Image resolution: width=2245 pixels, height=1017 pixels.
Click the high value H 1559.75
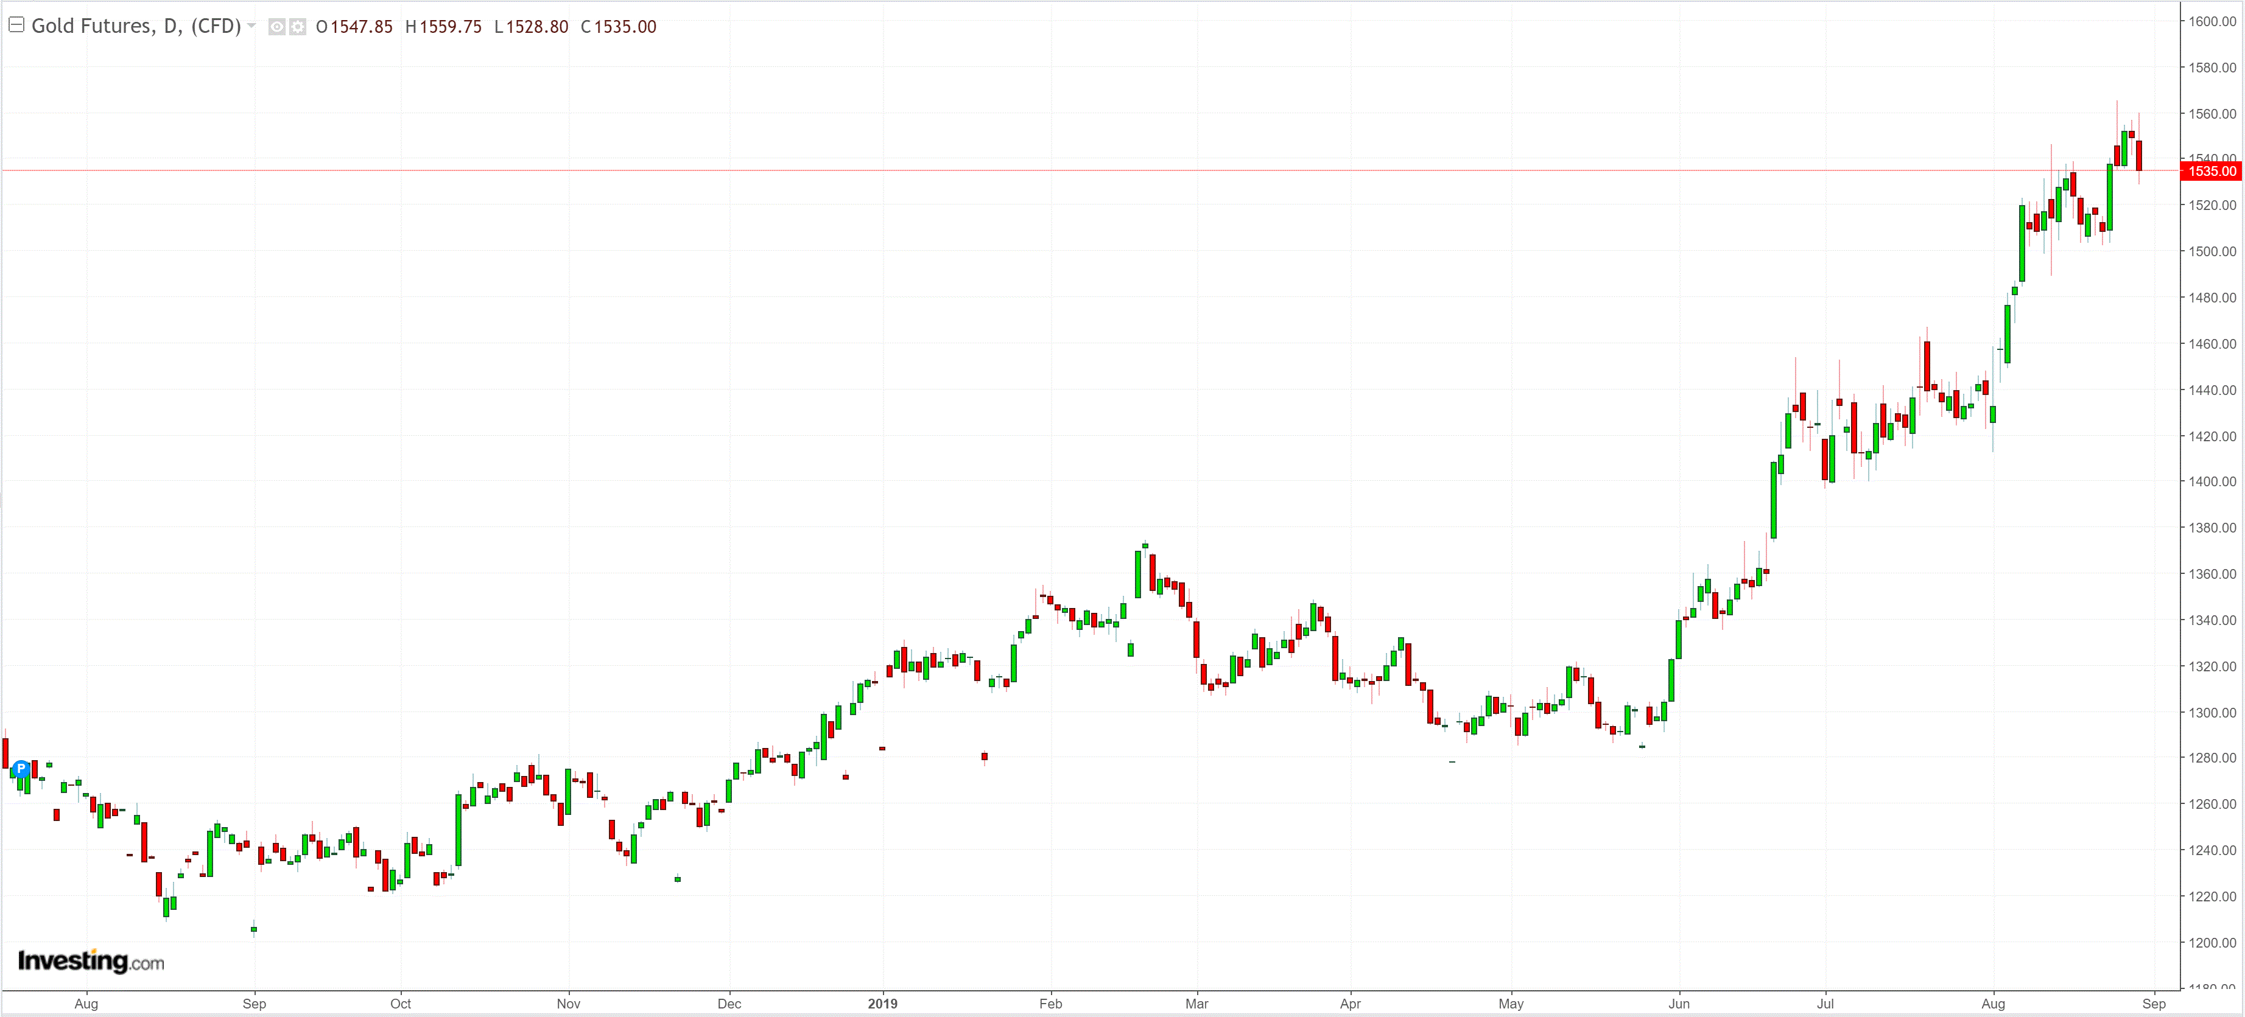pyautogui.click(x=444, y=27)
